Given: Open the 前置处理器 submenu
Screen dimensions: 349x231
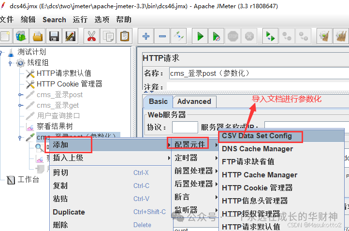Looking at the screenshot, I should pyautogui.click(x=195, y=171).
